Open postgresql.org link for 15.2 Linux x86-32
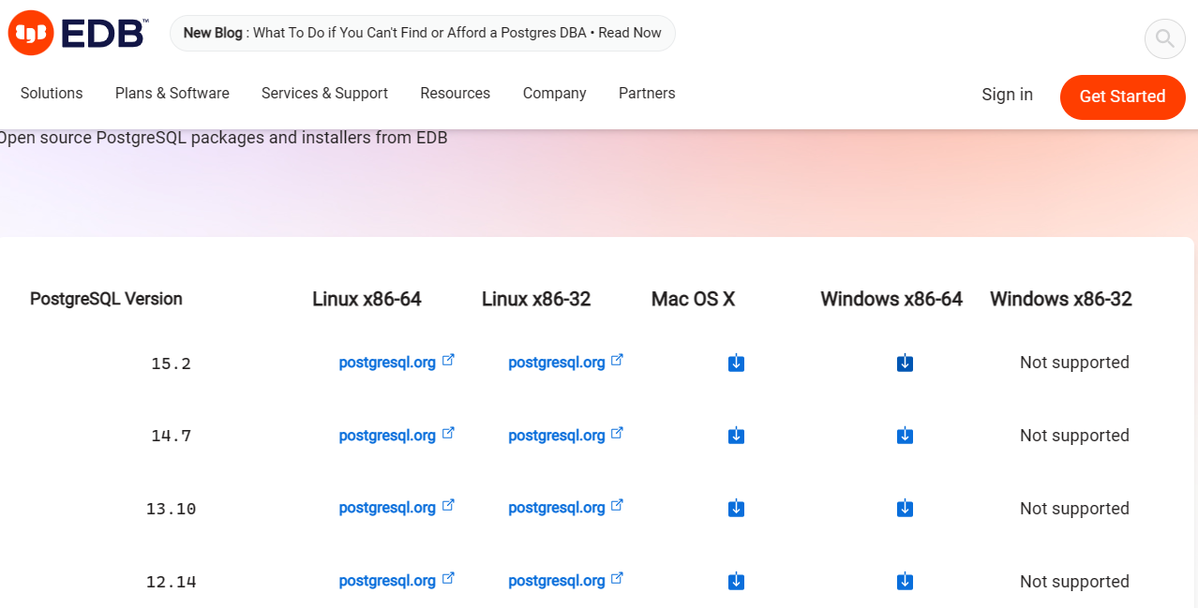Screen dimensions: 1198x608 tap(566, 363)
